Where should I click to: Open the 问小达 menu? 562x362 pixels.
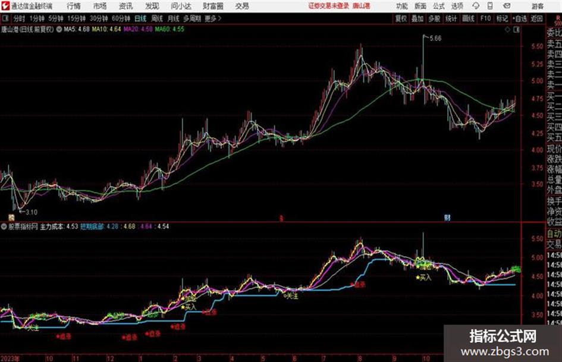(181, 6)
